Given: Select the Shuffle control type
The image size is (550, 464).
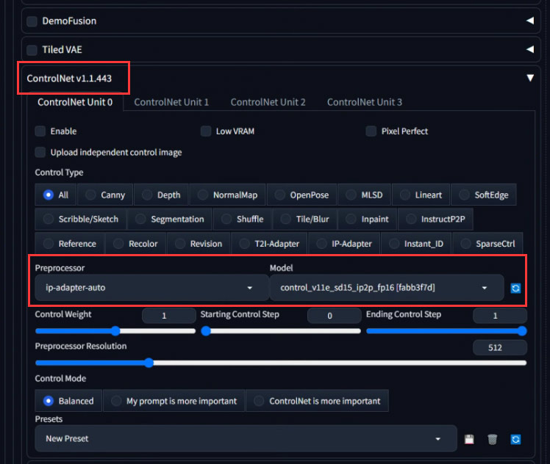Looking at the screenshot, I should (243, 220).
